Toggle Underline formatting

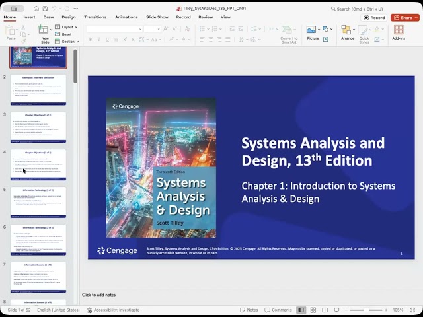107,40
